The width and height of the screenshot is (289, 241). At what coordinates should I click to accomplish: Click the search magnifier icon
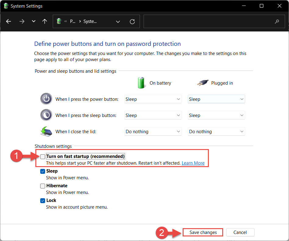tap(277, 22)
